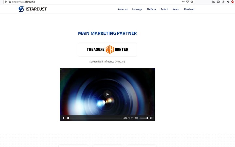Click the play icon in video control bar
Viewport: 235px width, 147px height.
63,118
